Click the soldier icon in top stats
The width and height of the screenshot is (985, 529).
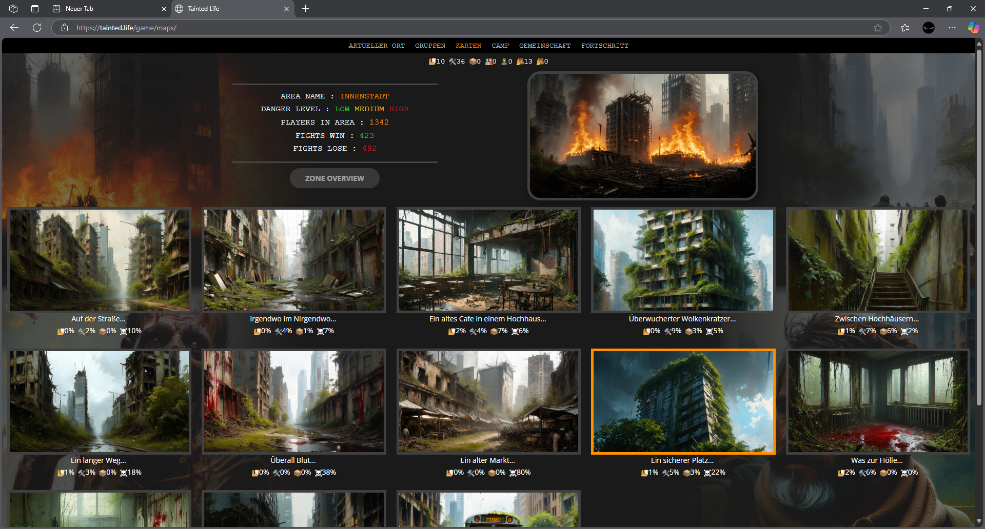point(504,62)
